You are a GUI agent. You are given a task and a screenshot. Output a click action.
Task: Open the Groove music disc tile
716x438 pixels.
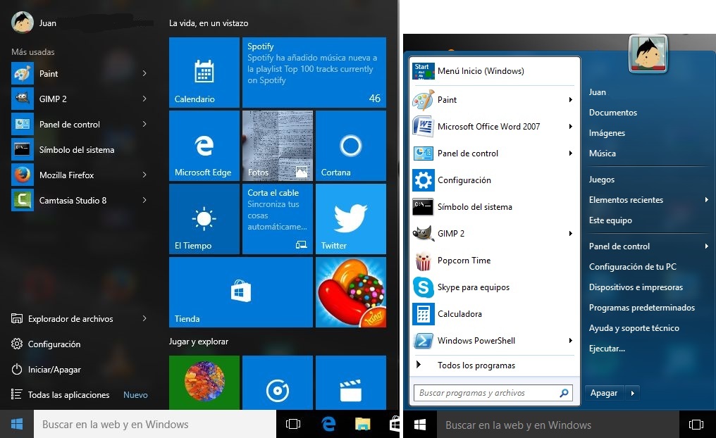tap(278, 382)
